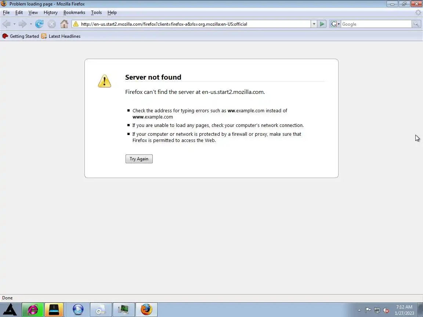Launch Internet Explorer from the taskbar
Viewport: 423px width, 317px height.
point(33,309)
